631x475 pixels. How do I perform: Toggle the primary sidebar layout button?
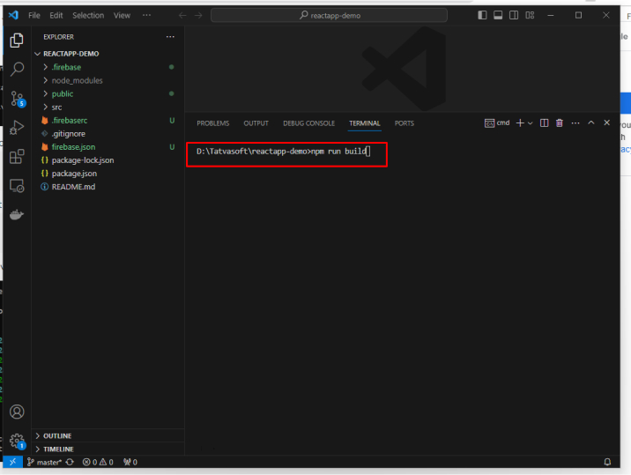(482, 15)
